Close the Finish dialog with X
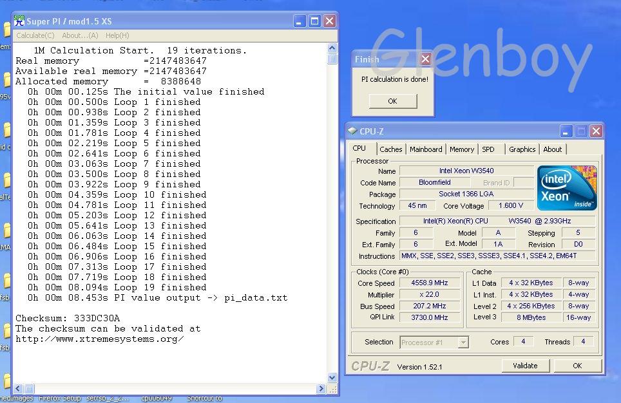621x403 pixels. point(425,59)
